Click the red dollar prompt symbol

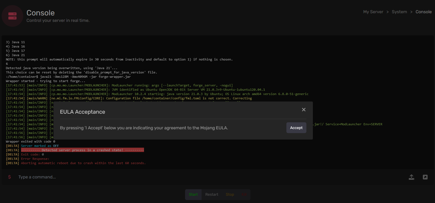pyautogui.click(x=10, y=177)
